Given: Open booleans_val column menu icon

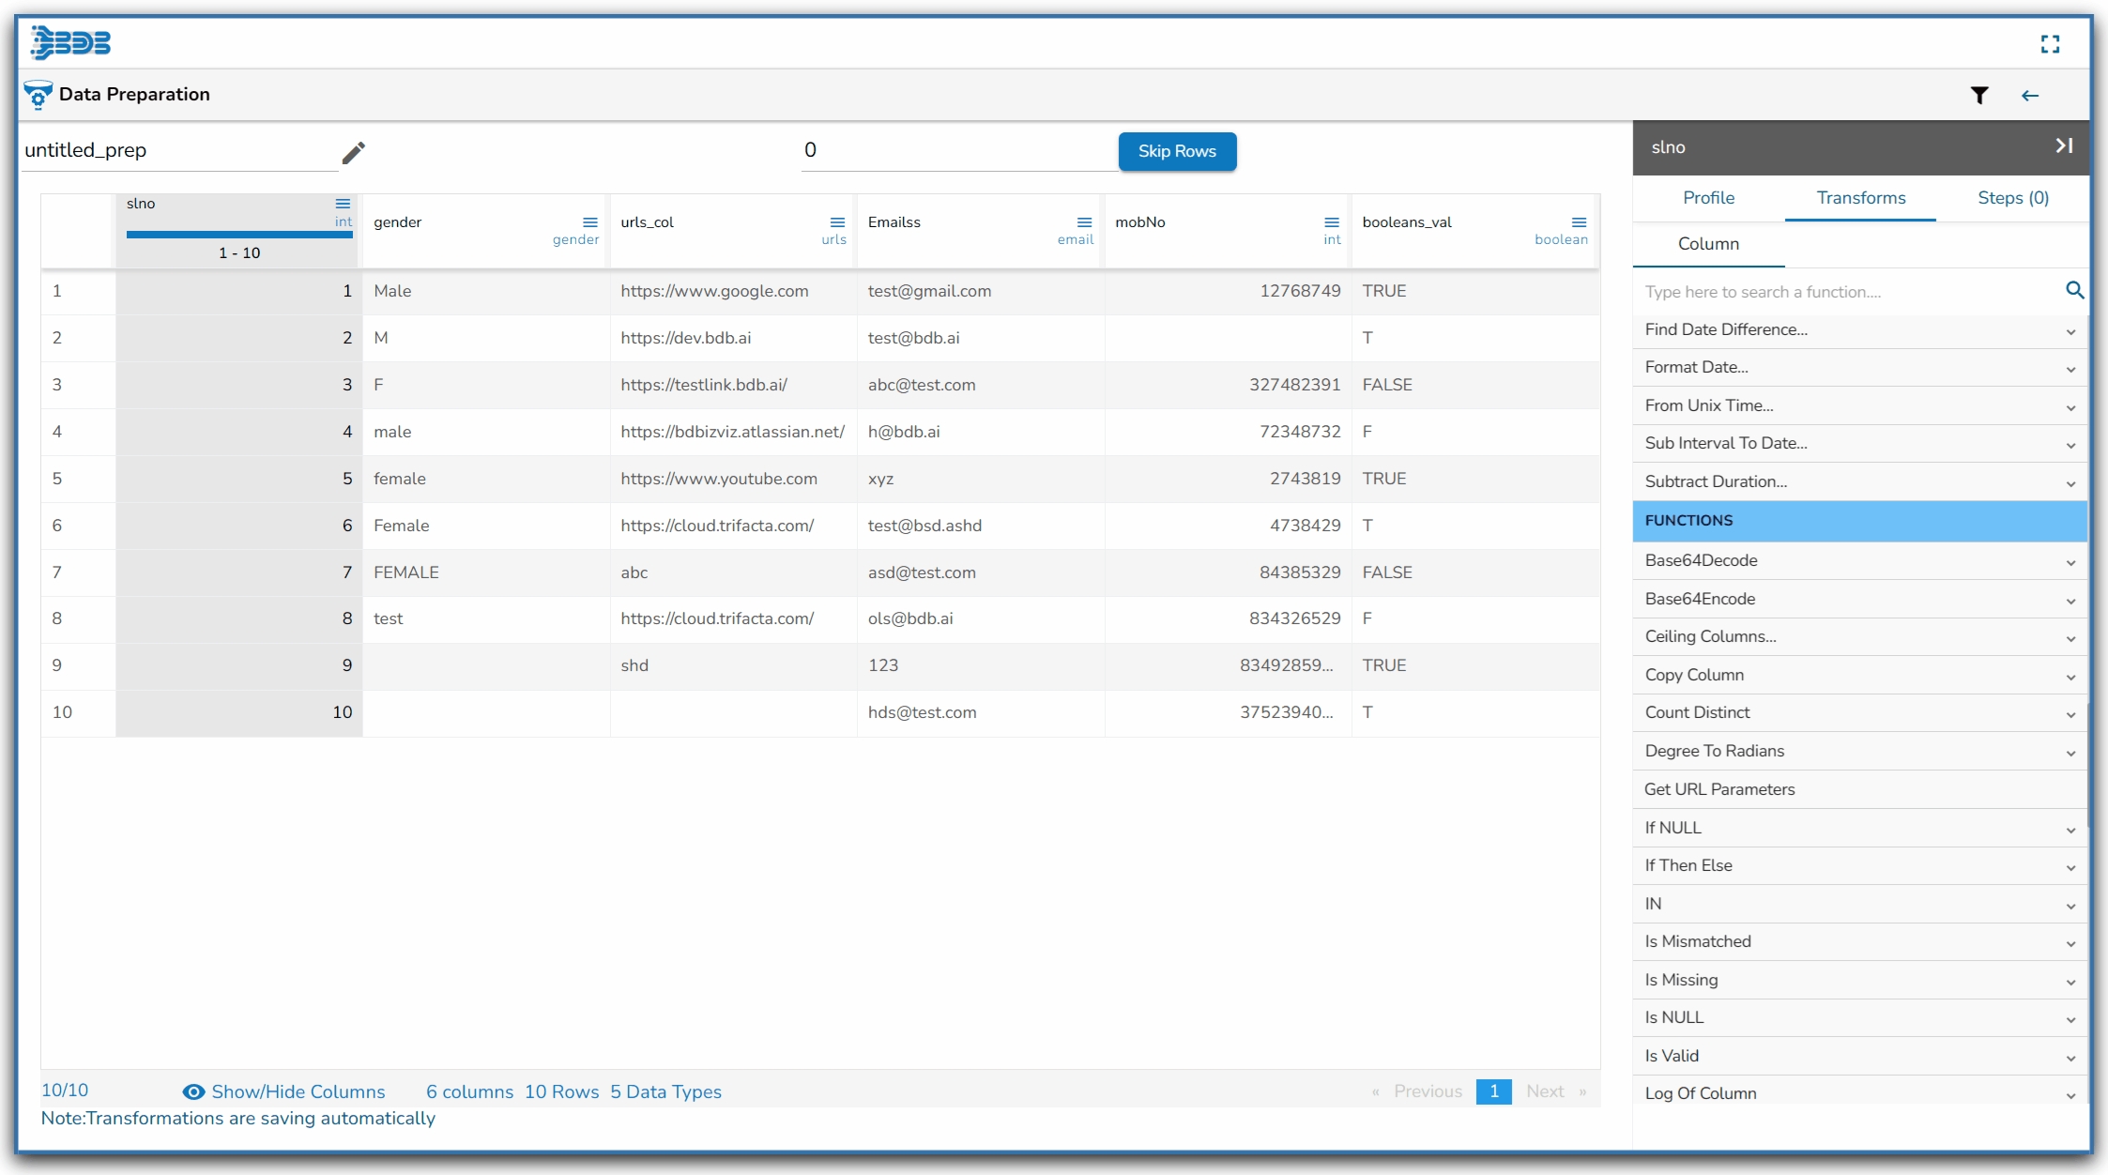Looking at the screenshot, I should tap(1579, 222).
